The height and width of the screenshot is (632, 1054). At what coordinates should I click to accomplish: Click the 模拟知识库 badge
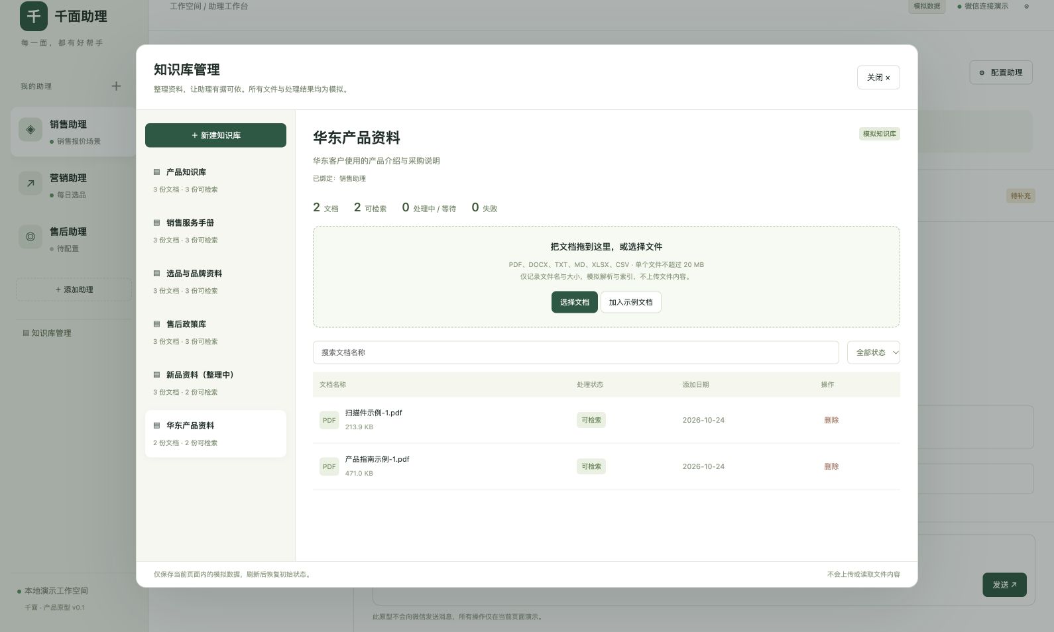click(x=880, y=134)
